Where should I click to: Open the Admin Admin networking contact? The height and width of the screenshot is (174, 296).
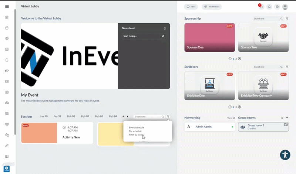(x=209, y=127)
